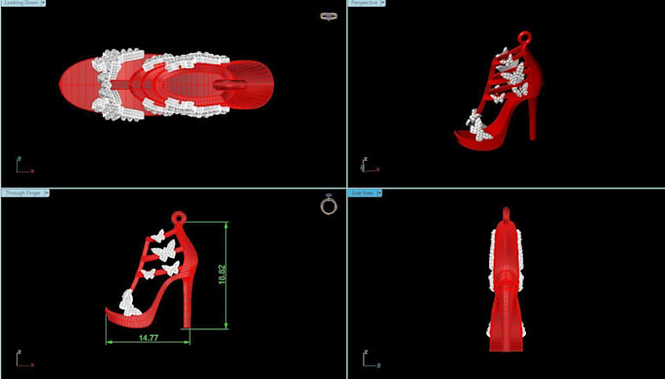Select the shoe back view in Side View
Image resolution: width=665 pixels, height=379 pixels.
pos(507,279)
